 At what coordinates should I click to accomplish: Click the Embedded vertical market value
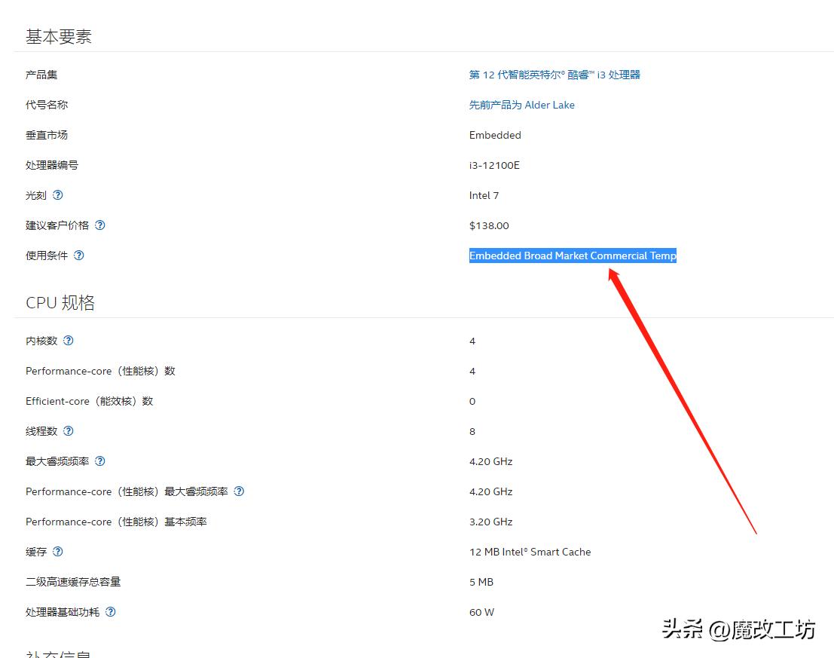495,135
